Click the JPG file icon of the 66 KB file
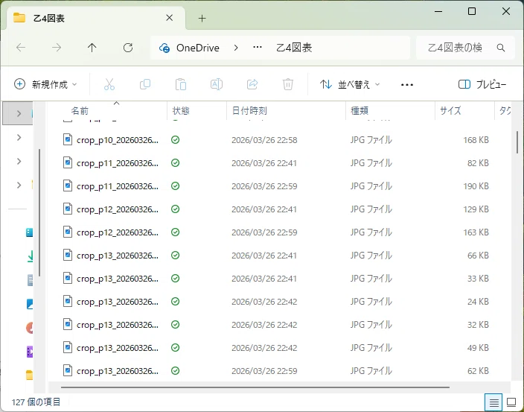This screenshot has height=412, width=524. click(x=68, y=255)
